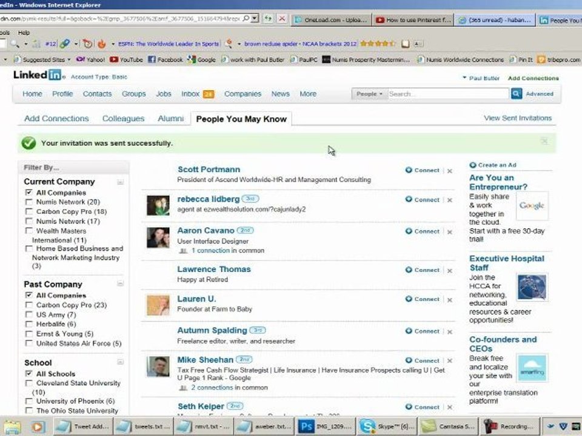Click the star rating in the toolbar

click(x=378, y=44)
